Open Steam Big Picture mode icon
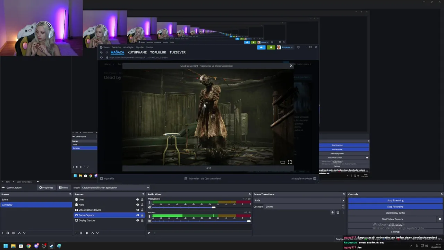This screenshot has width=444, height=250. (298, 47)
